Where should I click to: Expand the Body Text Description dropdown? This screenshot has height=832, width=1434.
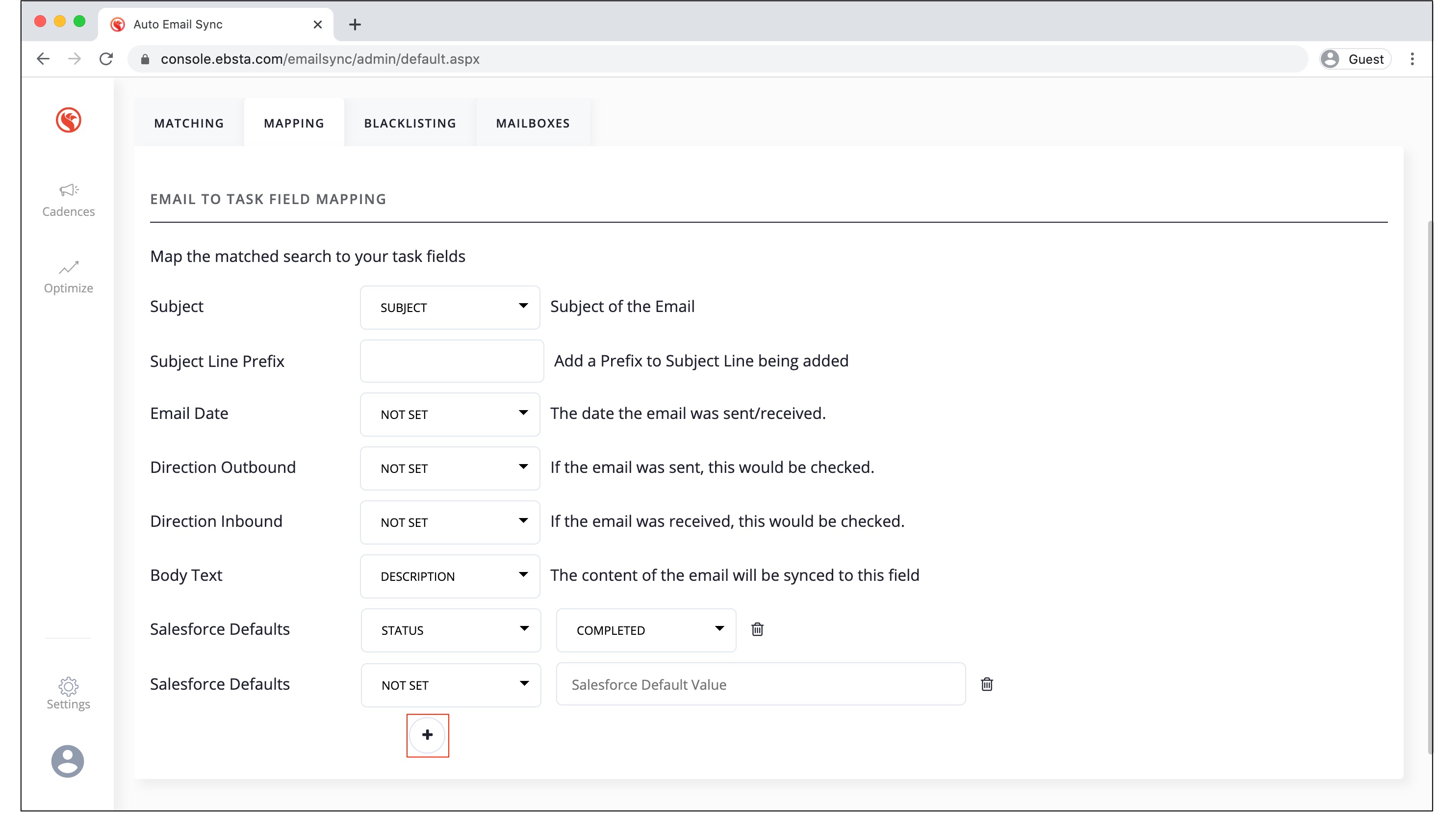click(450, 576)
